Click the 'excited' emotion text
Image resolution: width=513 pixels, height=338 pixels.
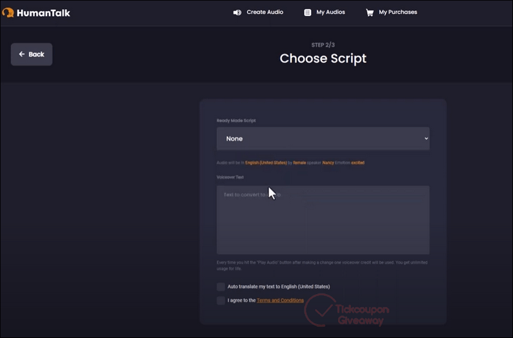357,163
